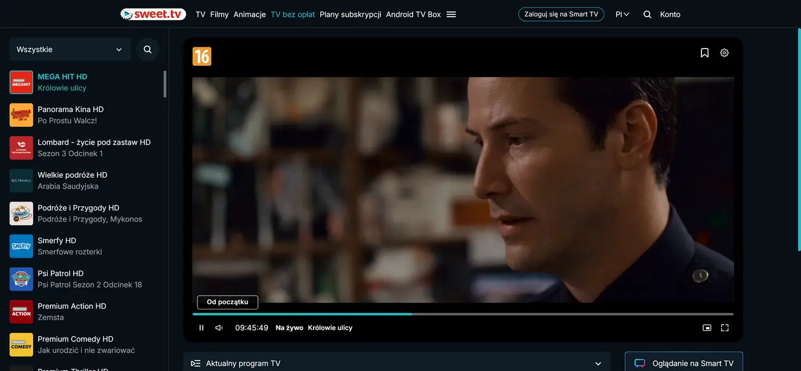Image resolution: width=801 pixels, height=371 pixels.
Task: Click the Psi Patrol Sezon 2 Odcinek 18 text
Action: (90, 285)
